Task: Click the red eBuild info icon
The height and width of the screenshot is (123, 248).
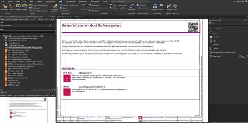Action: click(x=67, y=92)
